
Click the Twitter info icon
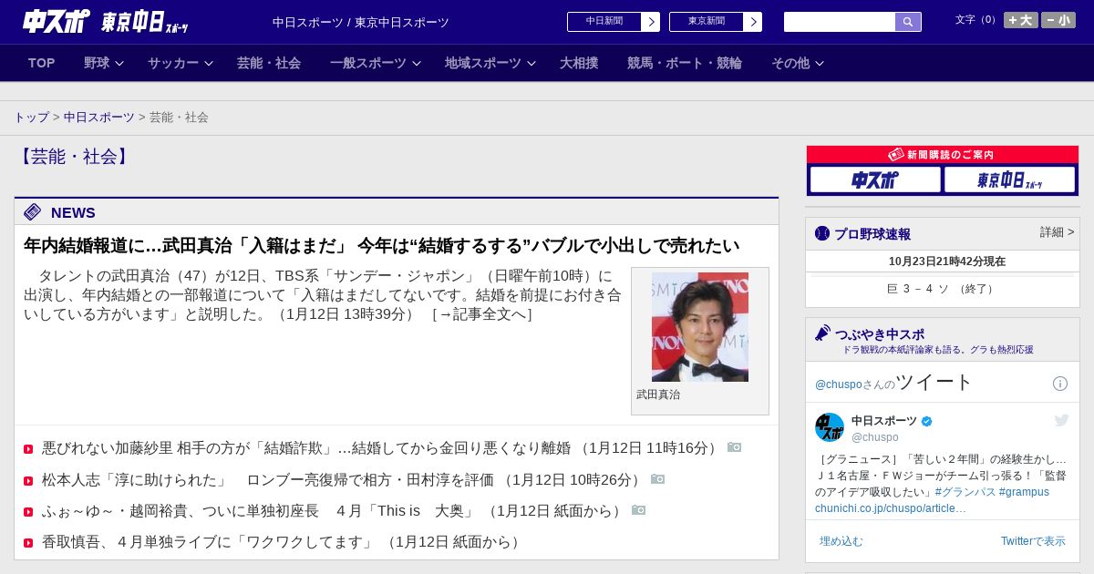click(x=1060, y=384)
